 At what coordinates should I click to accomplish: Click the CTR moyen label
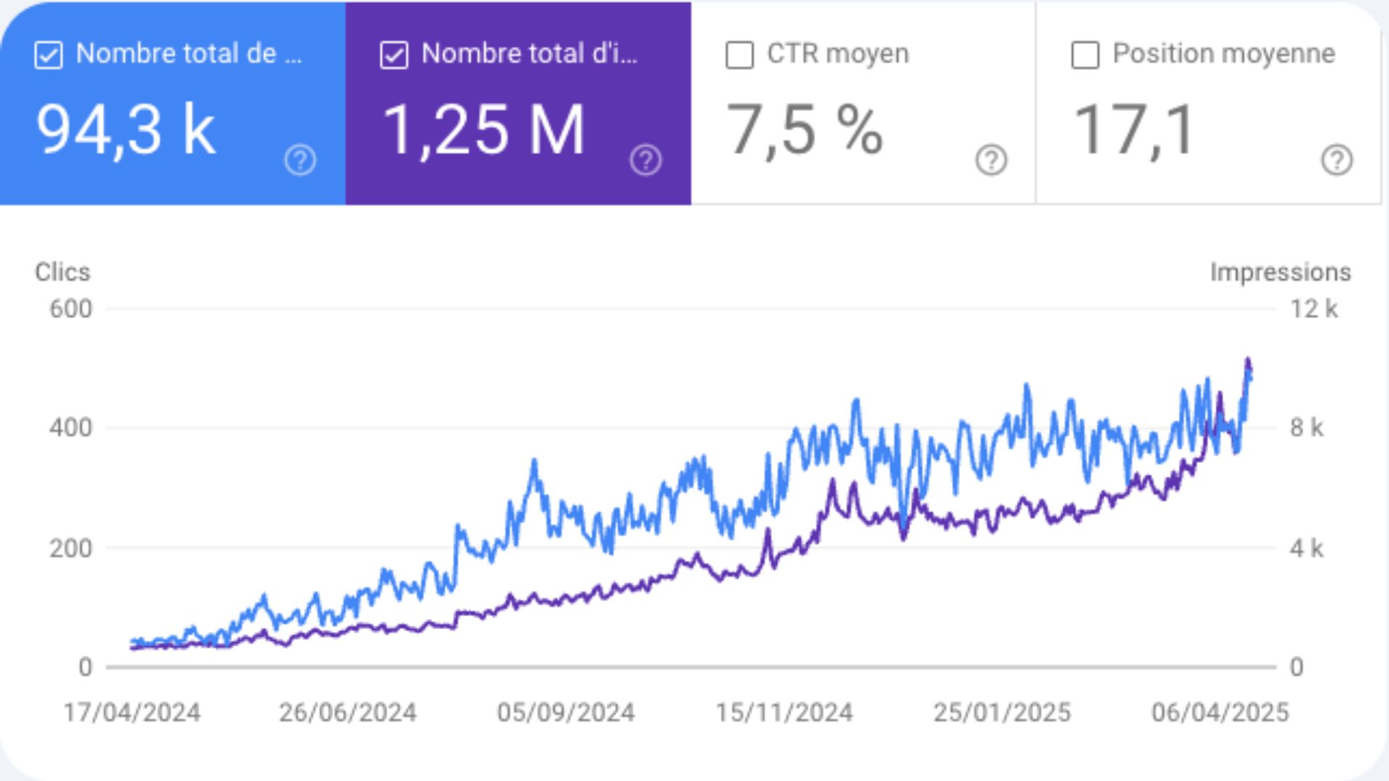[x=838, y=54]
